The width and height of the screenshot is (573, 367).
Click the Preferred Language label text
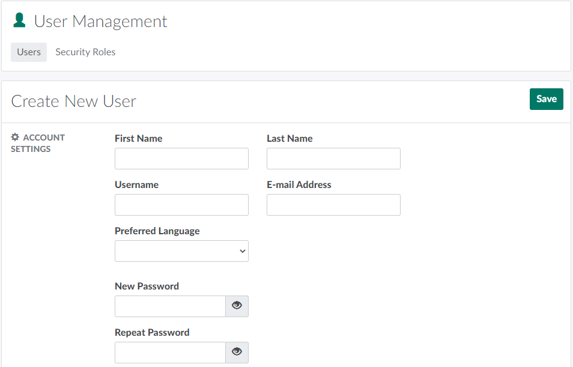click(157, 231)
